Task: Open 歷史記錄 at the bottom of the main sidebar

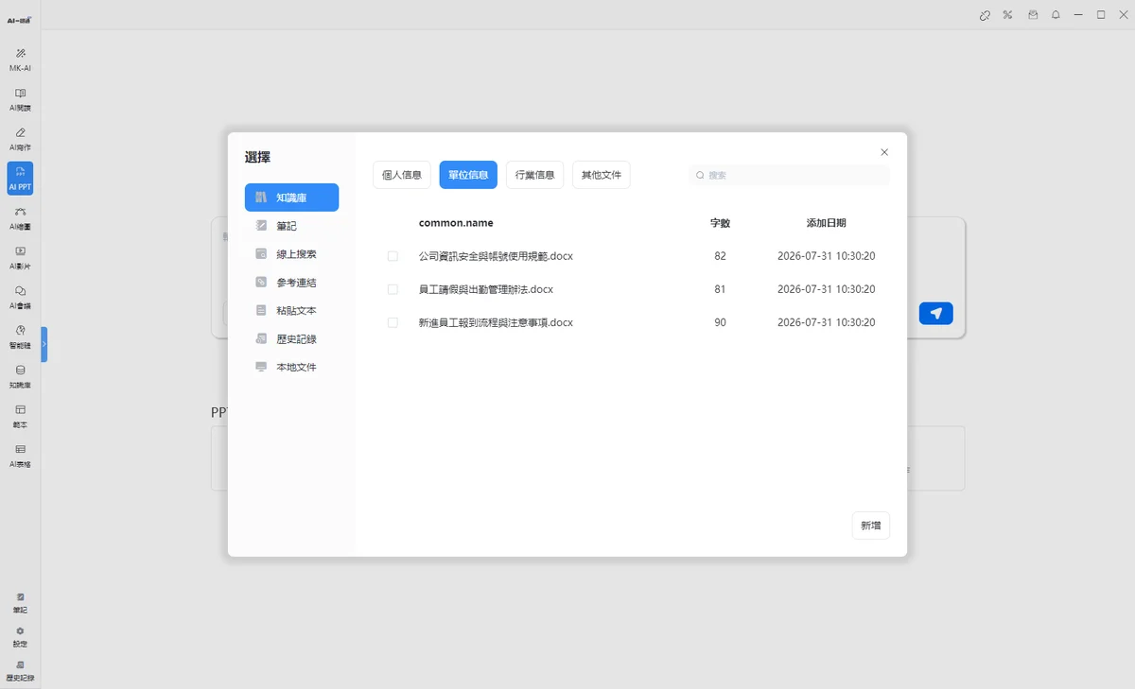Action: [x=20, y=671]
